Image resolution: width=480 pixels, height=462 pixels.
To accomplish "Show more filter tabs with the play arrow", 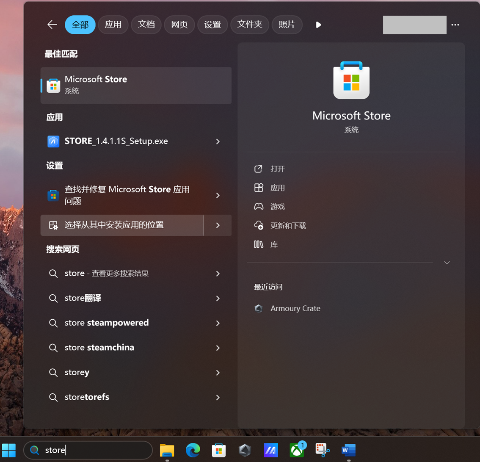I will click(318, 25).
